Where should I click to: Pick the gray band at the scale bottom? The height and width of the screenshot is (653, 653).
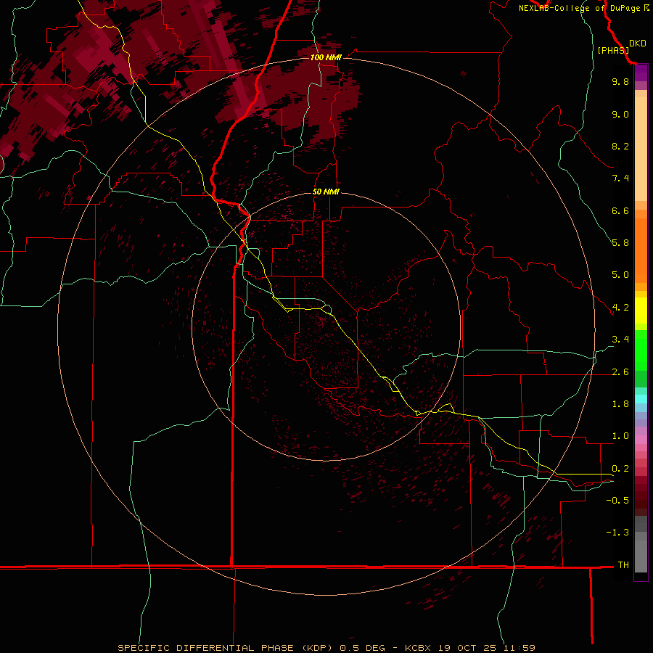(x=641, y=556)
